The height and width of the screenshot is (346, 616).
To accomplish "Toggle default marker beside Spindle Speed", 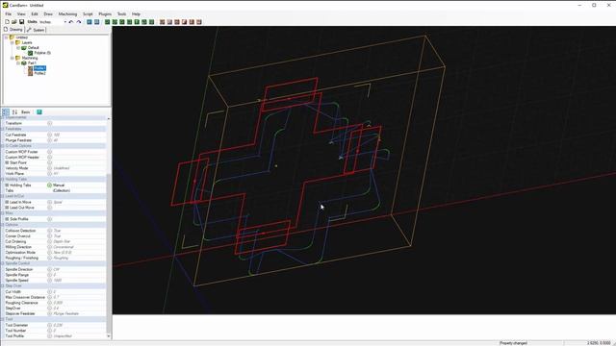I will (x=49, y=281).
